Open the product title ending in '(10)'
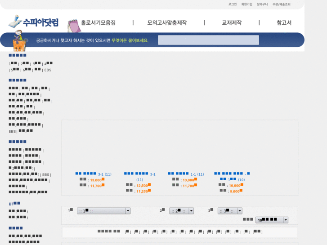Viewport: 327px width, 245px height. click(x=232, y=176)
